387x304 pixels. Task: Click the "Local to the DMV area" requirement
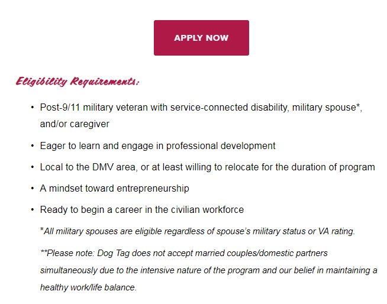[207, 167]
